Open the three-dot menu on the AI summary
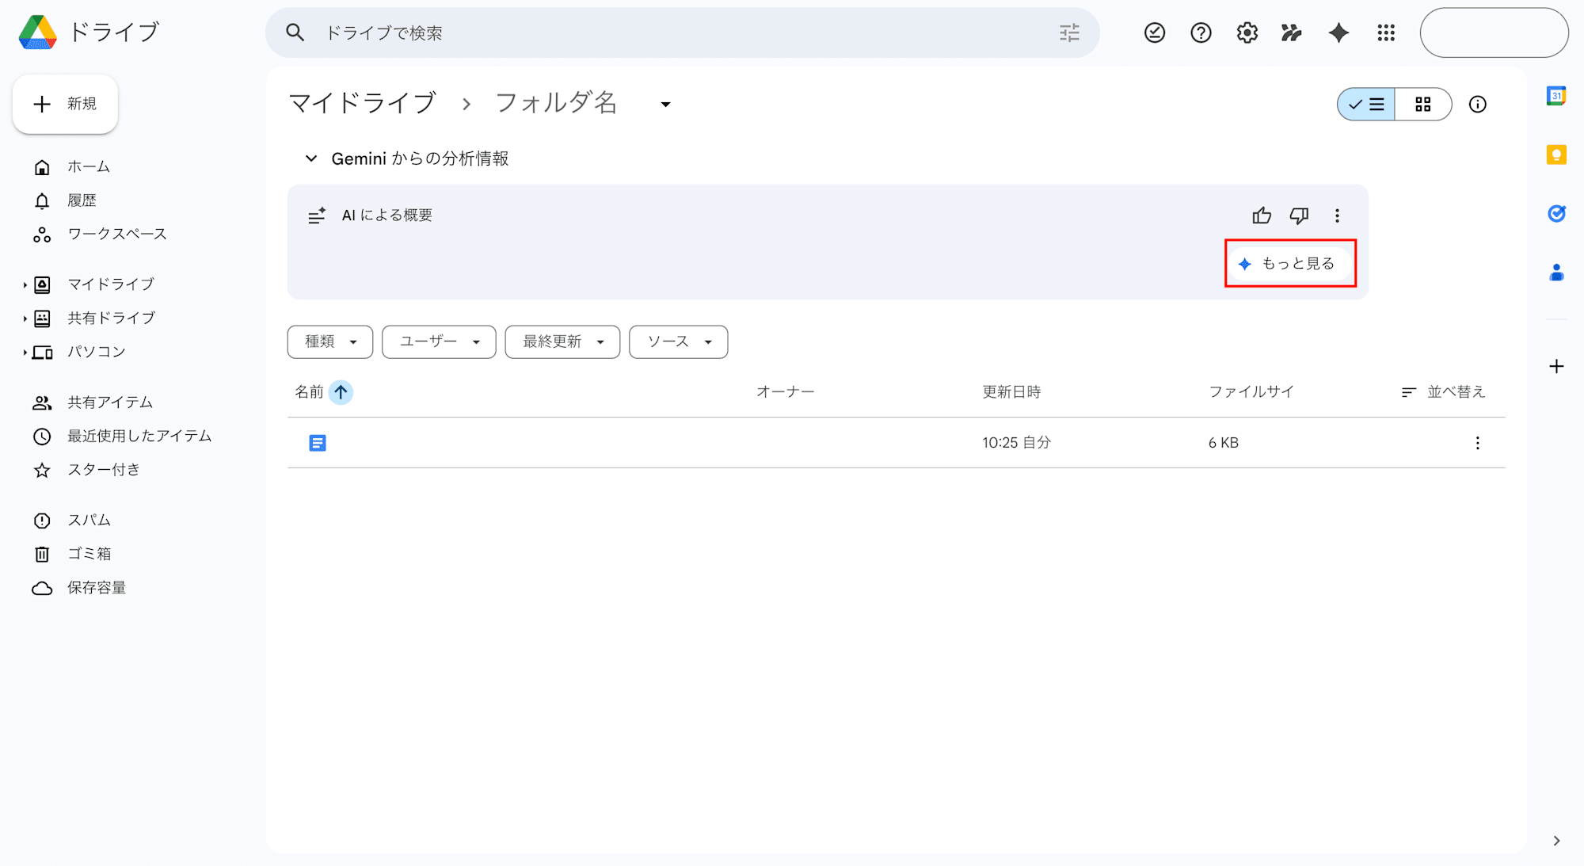1584x866 pixels. [x=1338, y=215]
